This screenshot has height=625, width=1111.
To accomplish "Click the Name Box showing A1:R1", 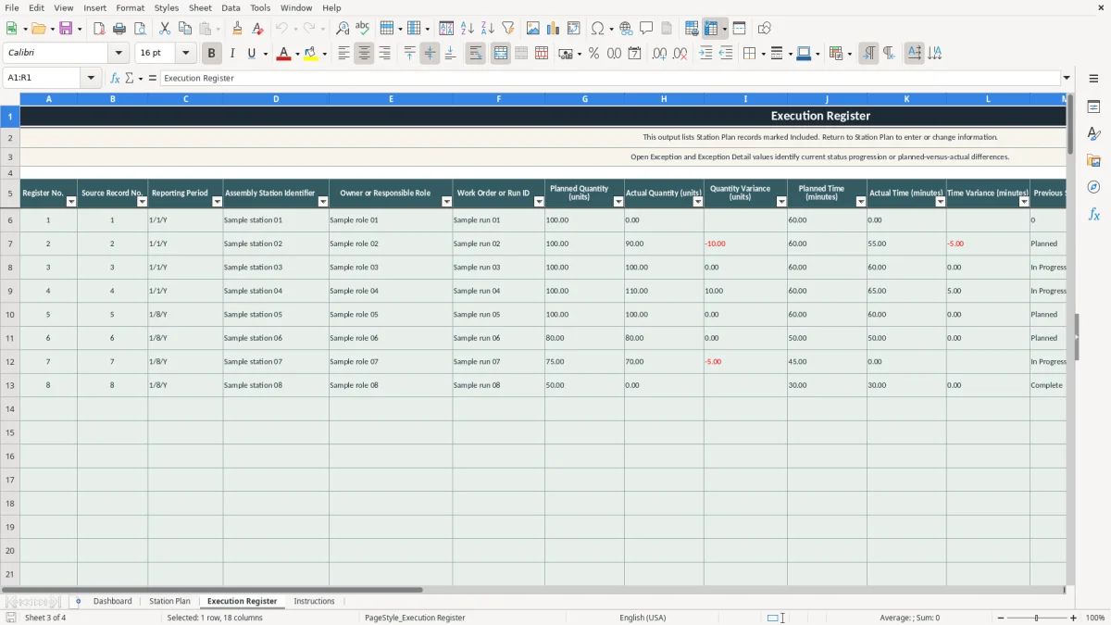I will pos(43,79).
